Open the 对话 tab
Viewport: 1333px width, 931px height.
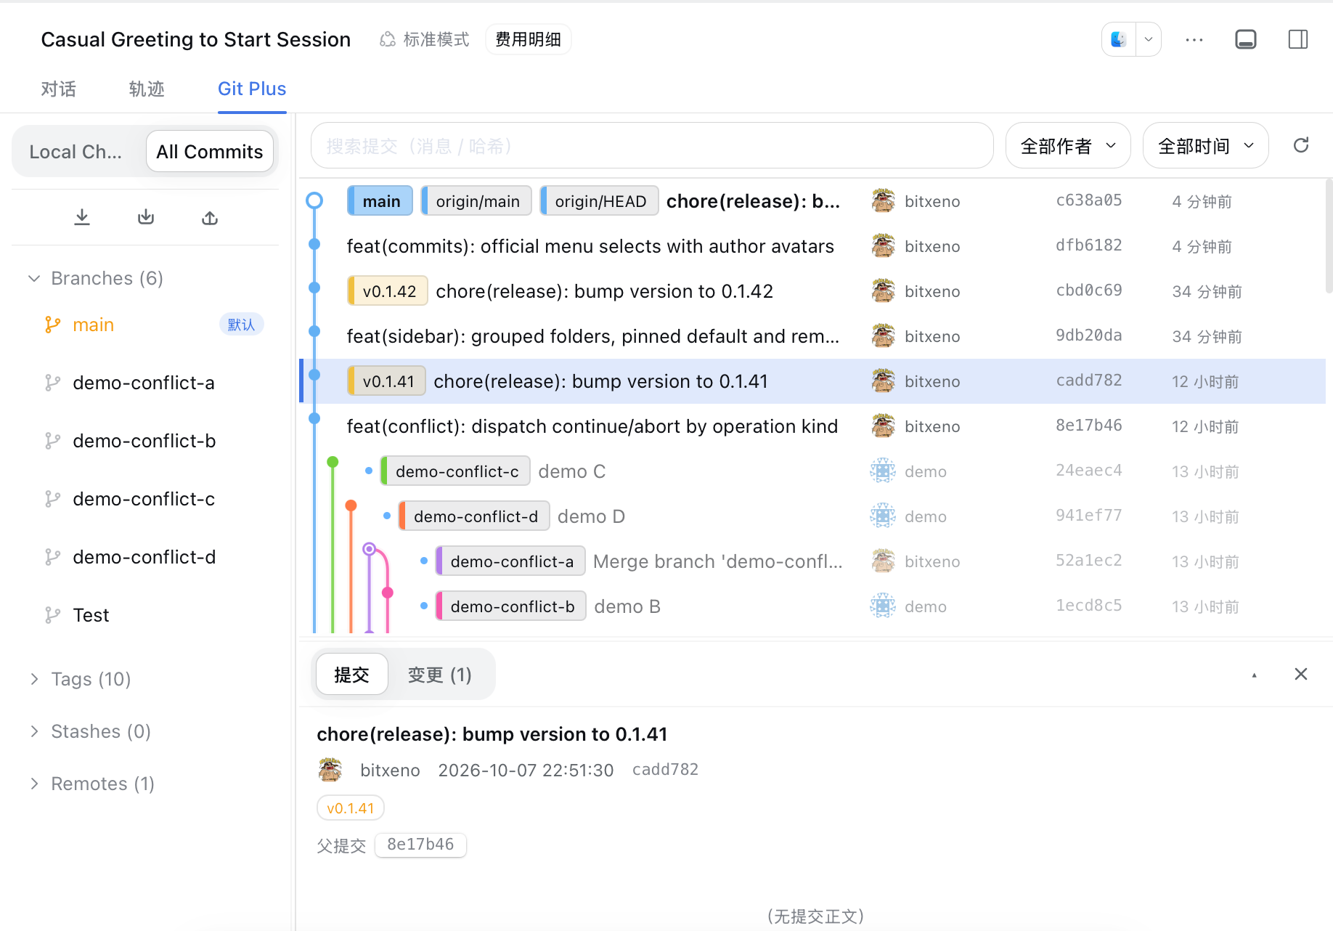pyautogui.click(x=58, y=89)
